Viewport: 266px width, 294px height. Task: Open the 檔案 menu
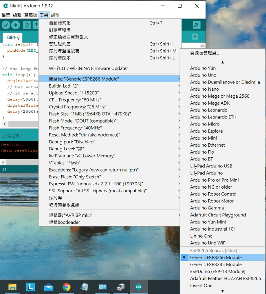(x=6, y=15)
